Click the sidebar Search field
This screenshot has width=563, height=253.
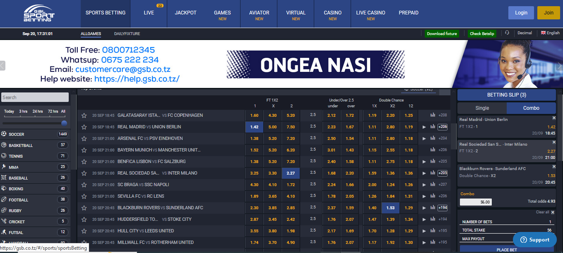[x=35, y=97]
